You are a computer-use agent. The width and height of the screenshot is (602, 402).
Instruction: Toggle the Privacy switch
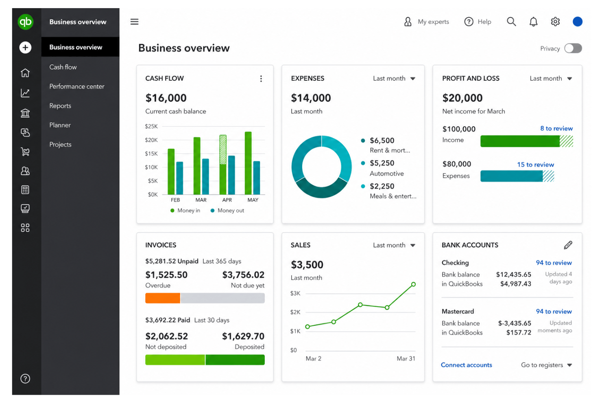click(573, 48)
